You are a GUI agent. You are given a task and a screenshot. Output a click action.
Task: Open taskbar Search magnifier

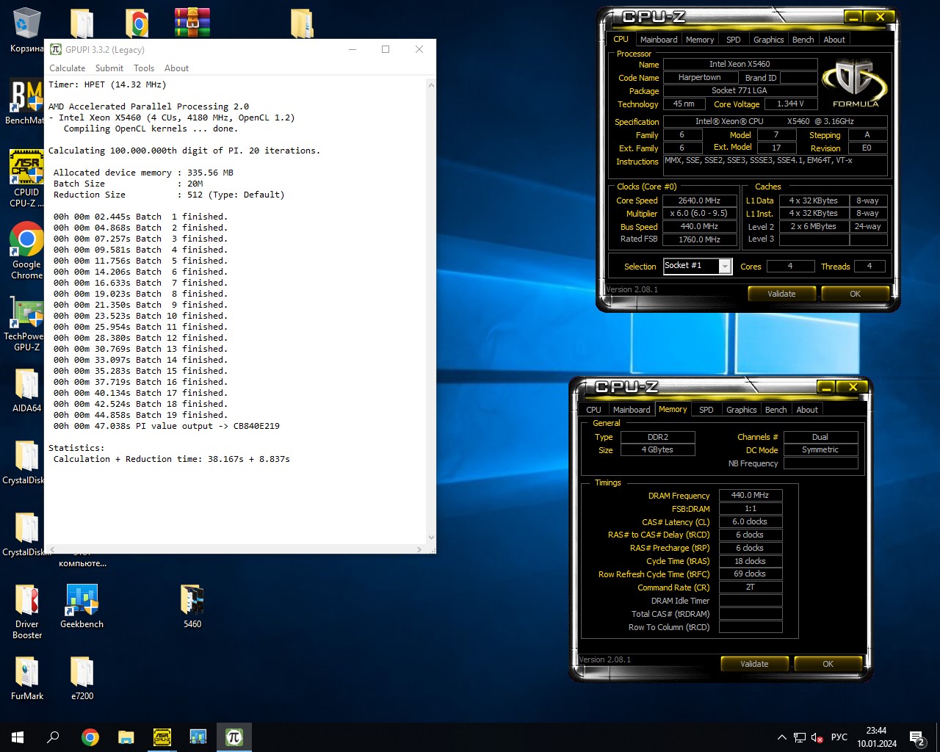tap(53, 737)
